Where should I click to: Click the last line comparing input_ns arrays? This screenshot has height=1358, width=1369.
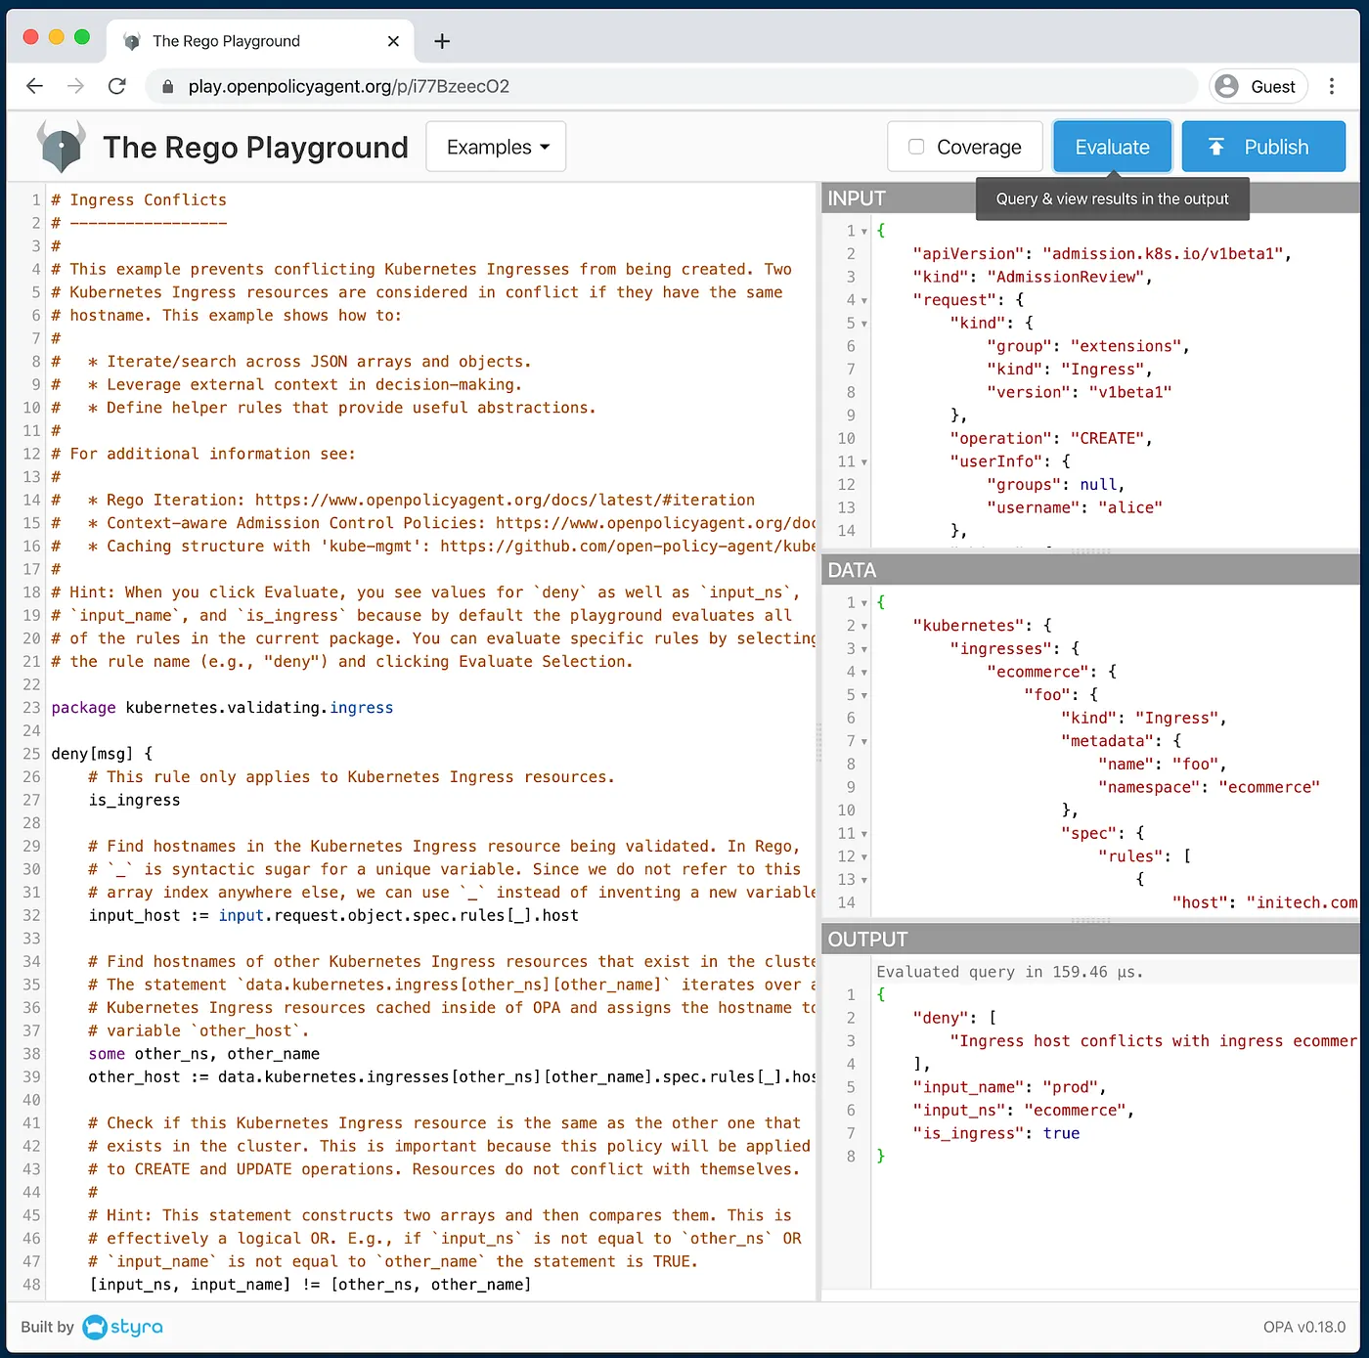[310, 1285]
